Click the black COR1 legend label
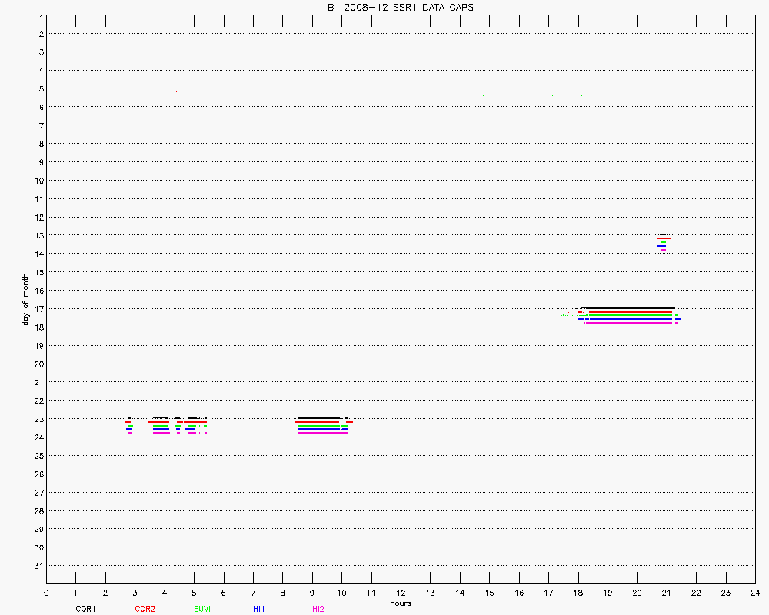Image resolution: width=769 pixels, height=615 pixels. coord(85,609)
